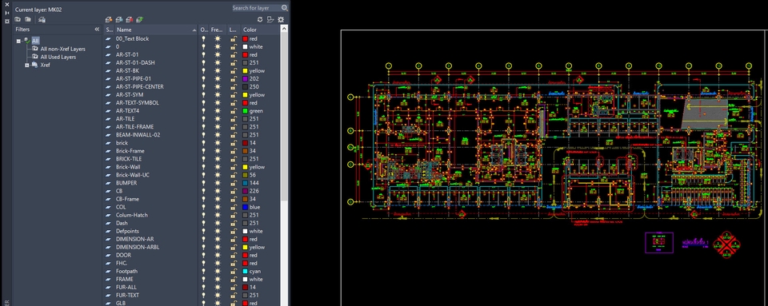This screenshot has height=306, width=768.
Task: Change COL blue color swatch
Action: (x=246, y=207)
